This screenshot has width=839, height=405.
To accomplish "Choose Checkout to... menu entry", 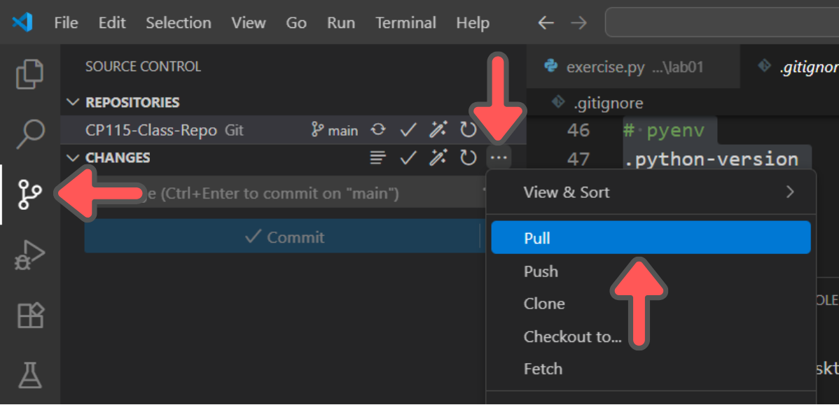I will pos(651,336).
